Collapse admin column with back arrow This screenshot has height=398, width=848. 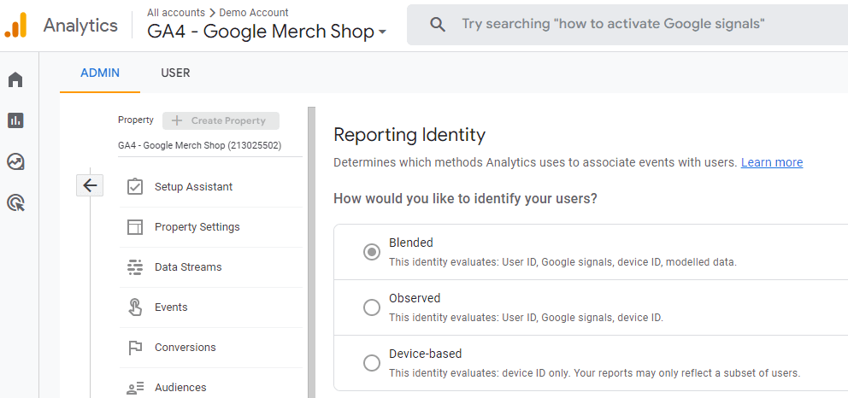coord(90,185)
